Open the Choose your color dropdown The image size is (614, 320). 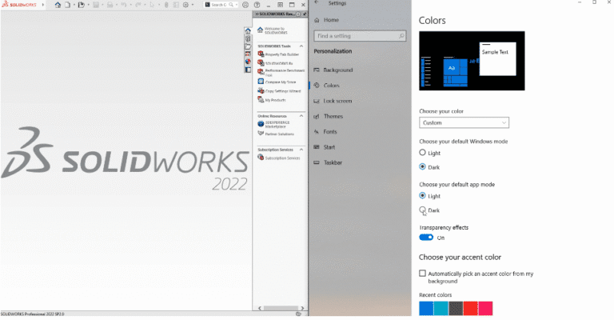pos(464,122)
